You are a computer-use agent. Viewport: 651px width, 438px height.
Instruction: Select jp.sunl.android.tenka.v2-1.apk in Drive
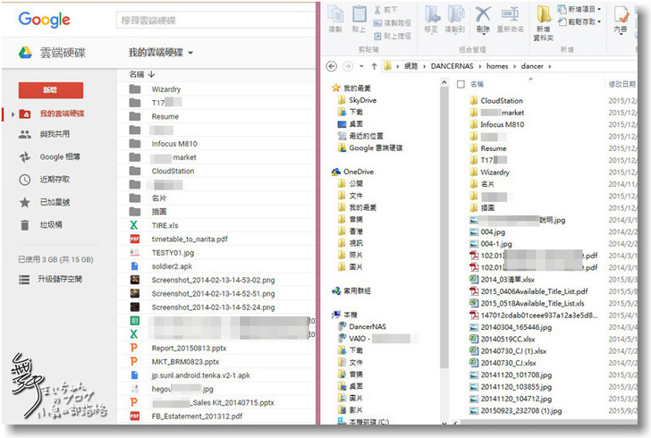coord(200,375)
